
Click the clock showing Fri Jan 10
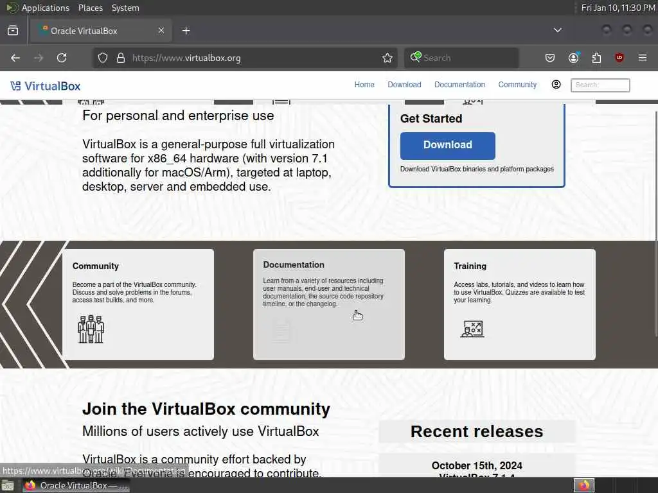pos(618,8)
